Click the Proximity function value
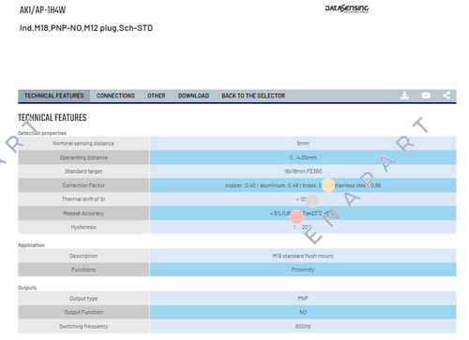 pos(303,270)
